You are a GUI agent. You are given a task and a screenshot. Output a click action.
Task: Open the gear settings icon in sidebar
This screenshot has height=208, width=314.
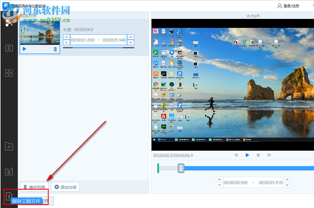point(9,171)
